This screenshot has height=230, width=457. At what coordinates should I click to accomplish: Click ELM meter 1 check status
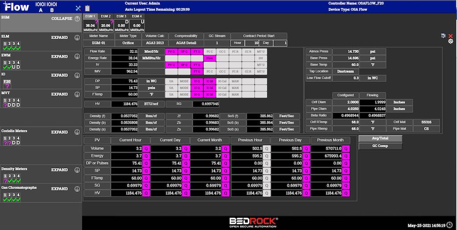(x=5, y=48)
